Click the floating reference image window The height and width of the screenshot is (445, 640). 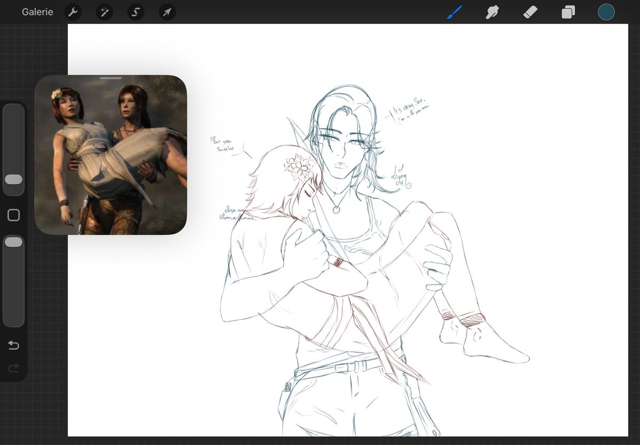[110, 155]
